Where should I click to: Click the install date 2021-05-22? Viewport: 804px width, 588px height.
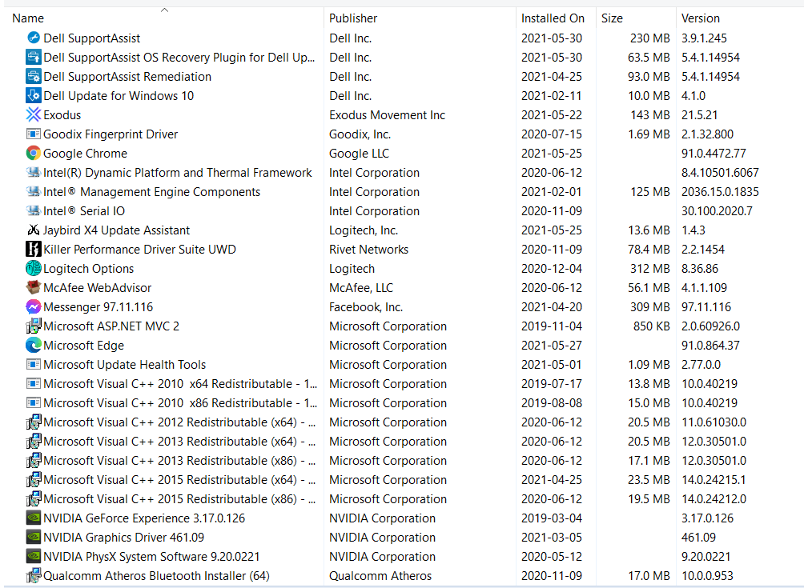(552, 115)
